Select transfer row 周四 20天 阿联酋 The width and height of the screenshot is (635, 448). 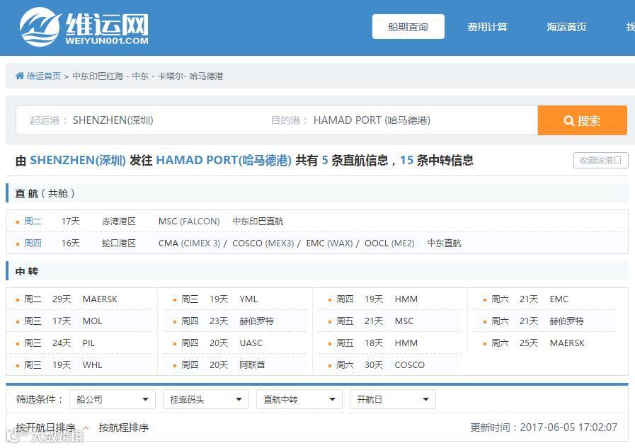click(235, 364)
